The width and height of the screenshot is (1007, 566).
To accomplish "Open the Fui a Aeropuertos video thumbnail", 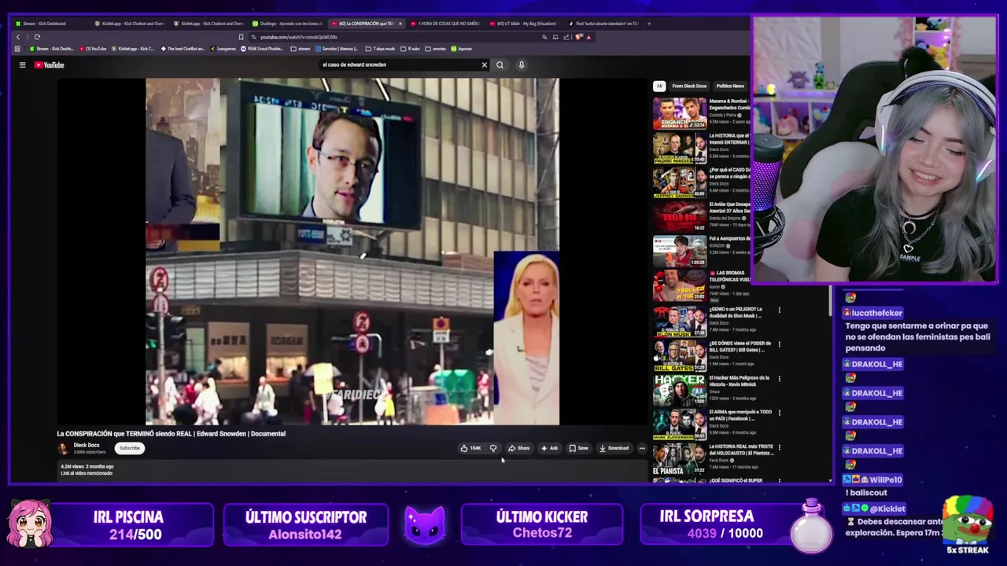I will point(680,252).
